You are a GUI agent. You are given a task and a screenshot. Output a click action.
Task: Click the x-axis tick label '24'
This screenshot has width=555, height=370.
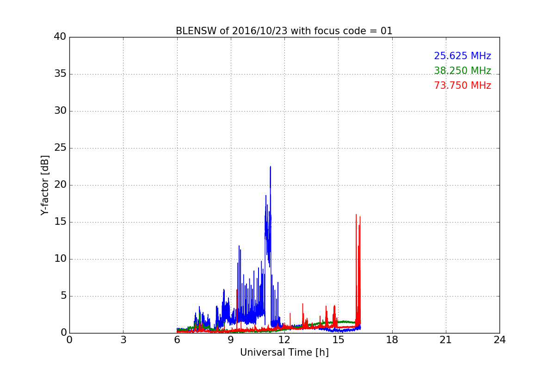pyautogui.click(x=499, y=340)
